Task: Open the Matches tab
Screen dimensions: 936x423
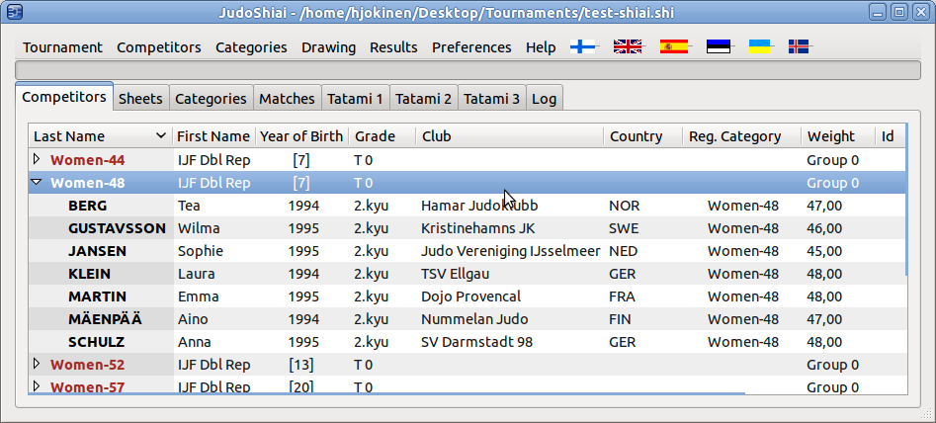Action: coord(287,99)
